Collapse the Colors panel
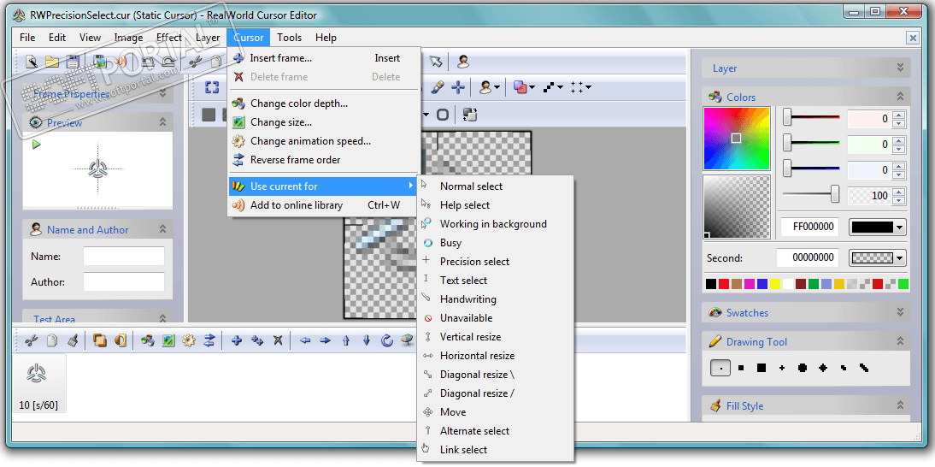The image size is (935, 467). pos(901,97)
